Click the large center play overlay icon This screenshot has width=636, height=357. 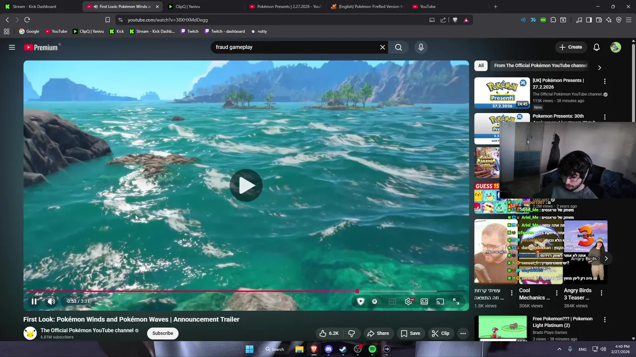click(x=246, y=185)
